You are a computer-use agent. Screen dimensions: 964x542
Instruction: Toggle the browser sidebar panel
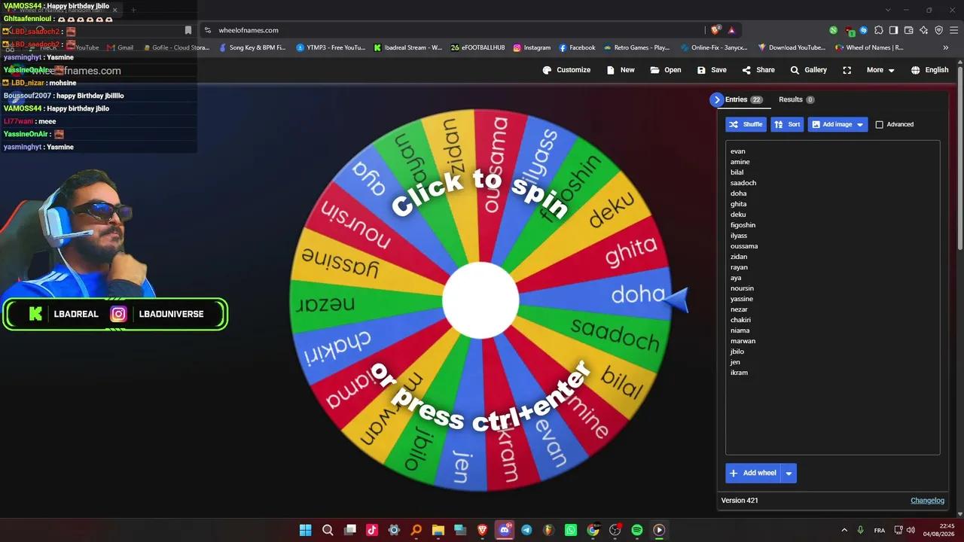coord(893,30)
